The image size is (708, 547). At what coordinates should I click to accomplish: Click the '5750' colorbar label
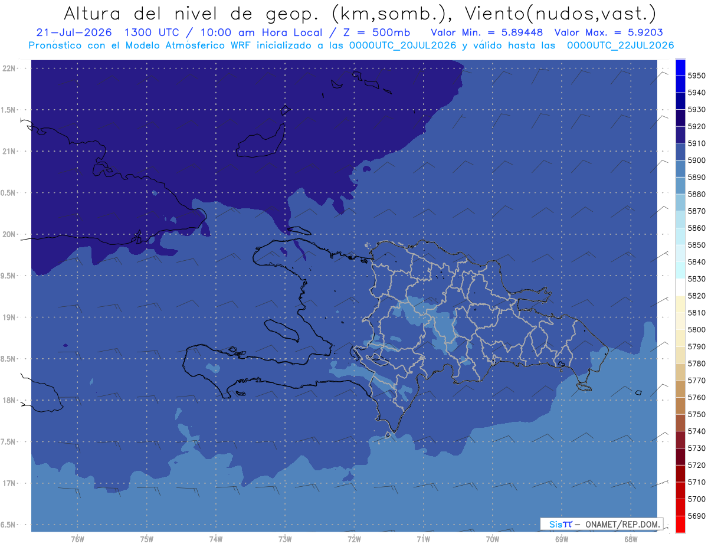pos(696,414)
